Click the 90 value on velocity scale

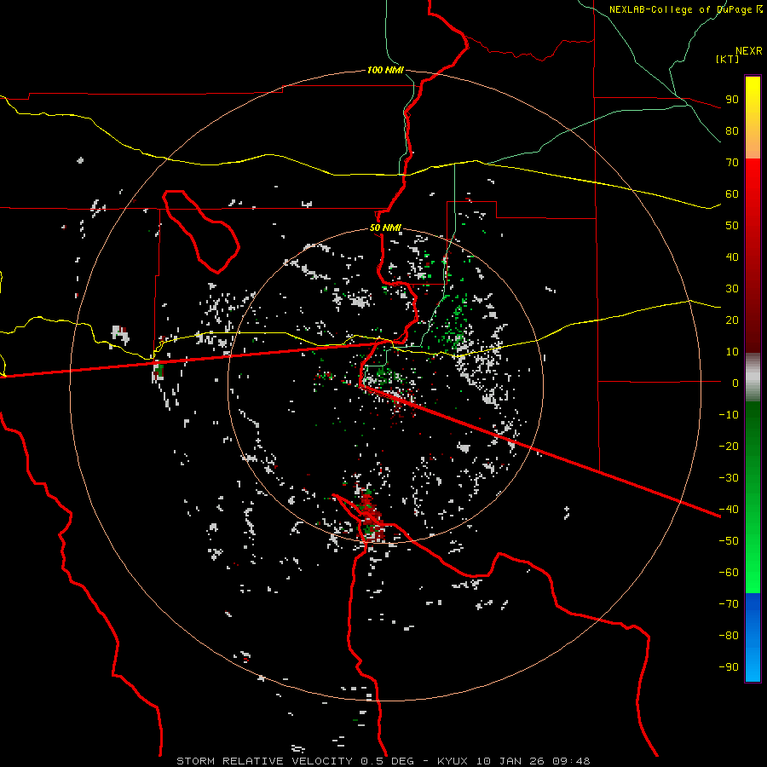click(x=732, y=100)
